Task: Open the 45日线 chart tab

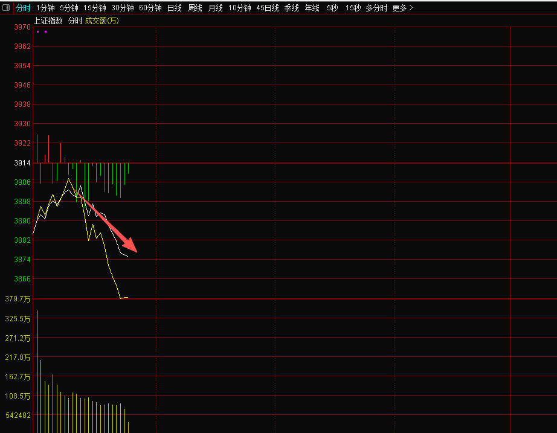Action: pos(268,8)
